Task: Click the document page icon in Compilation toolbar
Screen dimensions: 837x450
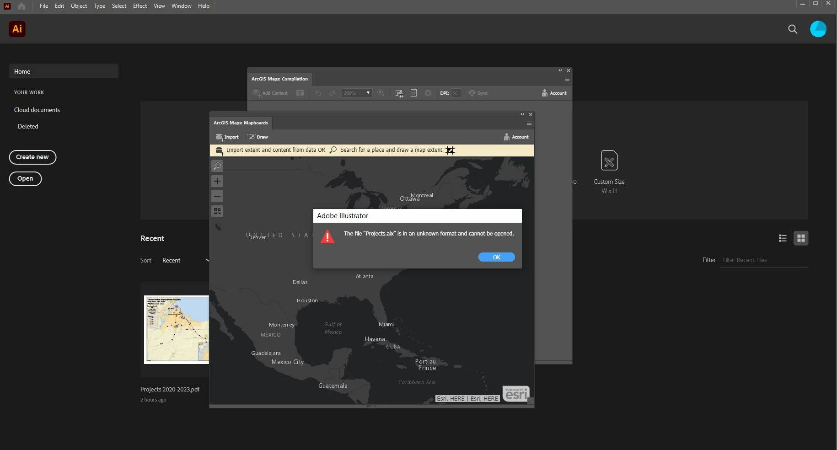Action: tap(413, 93)
